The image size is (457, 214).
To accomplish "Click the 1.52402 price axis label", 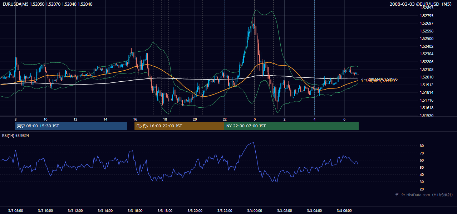I will coord(427,46).
